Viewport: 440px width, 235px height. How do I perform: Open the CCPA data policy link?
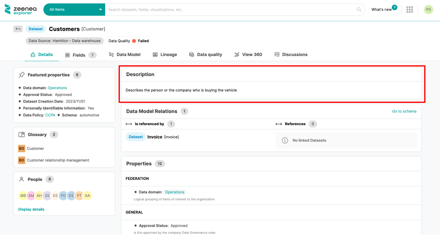(50, 115)
